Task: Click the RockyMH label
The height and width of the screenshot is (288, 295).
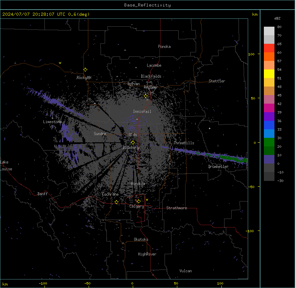Action: [84, 77]
